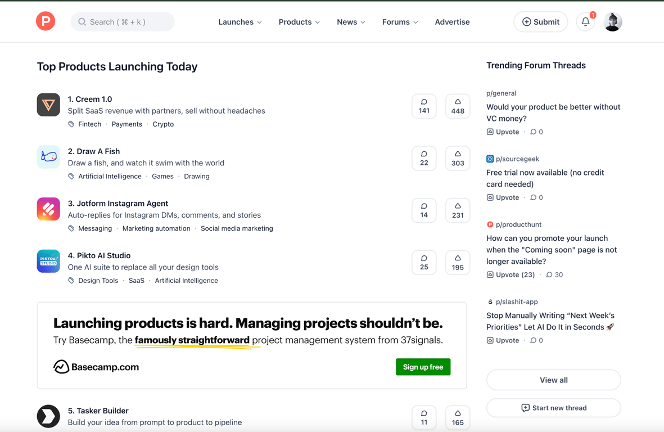The image size is (664, 432).
Task: Click the Tasker Builder icon
Action: point(48,416)
